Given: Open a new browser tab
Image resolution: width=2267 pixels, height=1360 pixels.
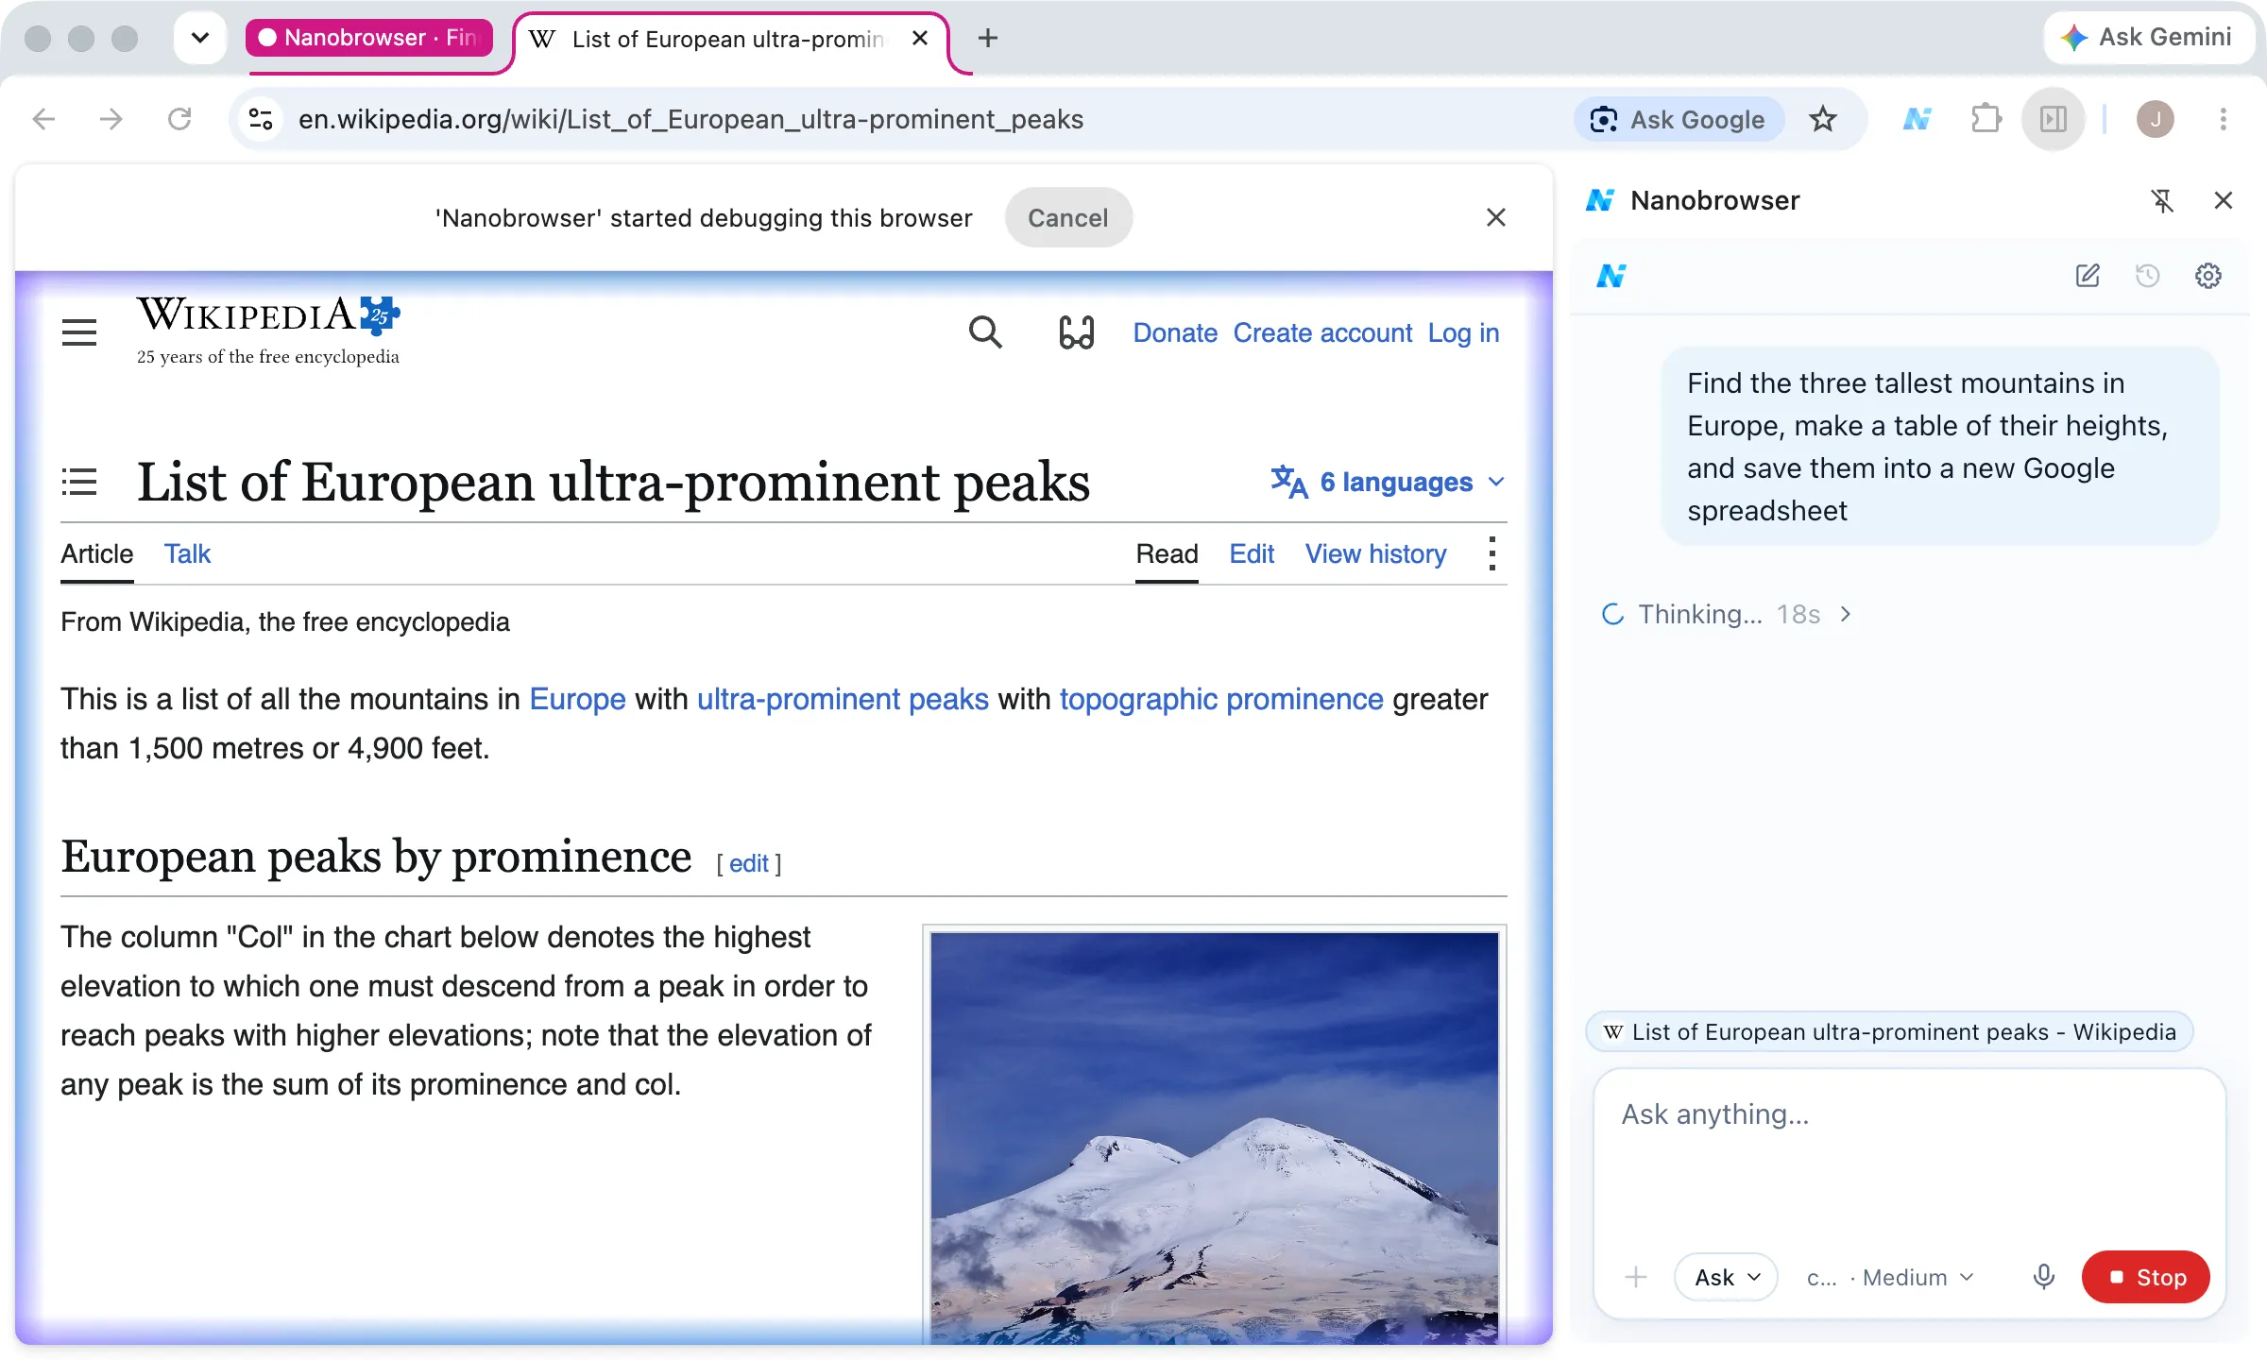Looking at the screenshot, I should pyautogui.click(x=987, y=38).
